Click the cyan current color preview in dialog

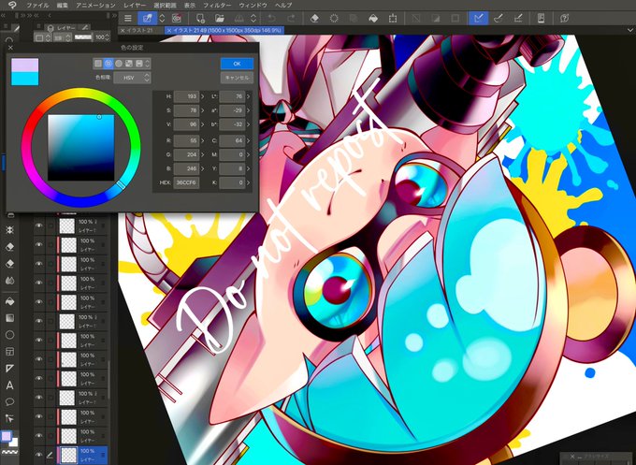[24, 79]
